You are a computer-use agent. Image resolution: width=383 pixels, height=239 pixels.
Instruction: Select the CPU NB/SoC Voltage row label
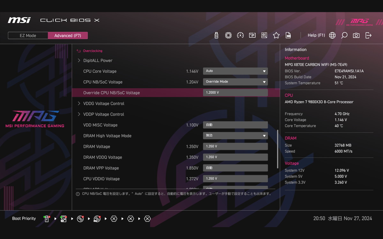(x=103, y=82)
